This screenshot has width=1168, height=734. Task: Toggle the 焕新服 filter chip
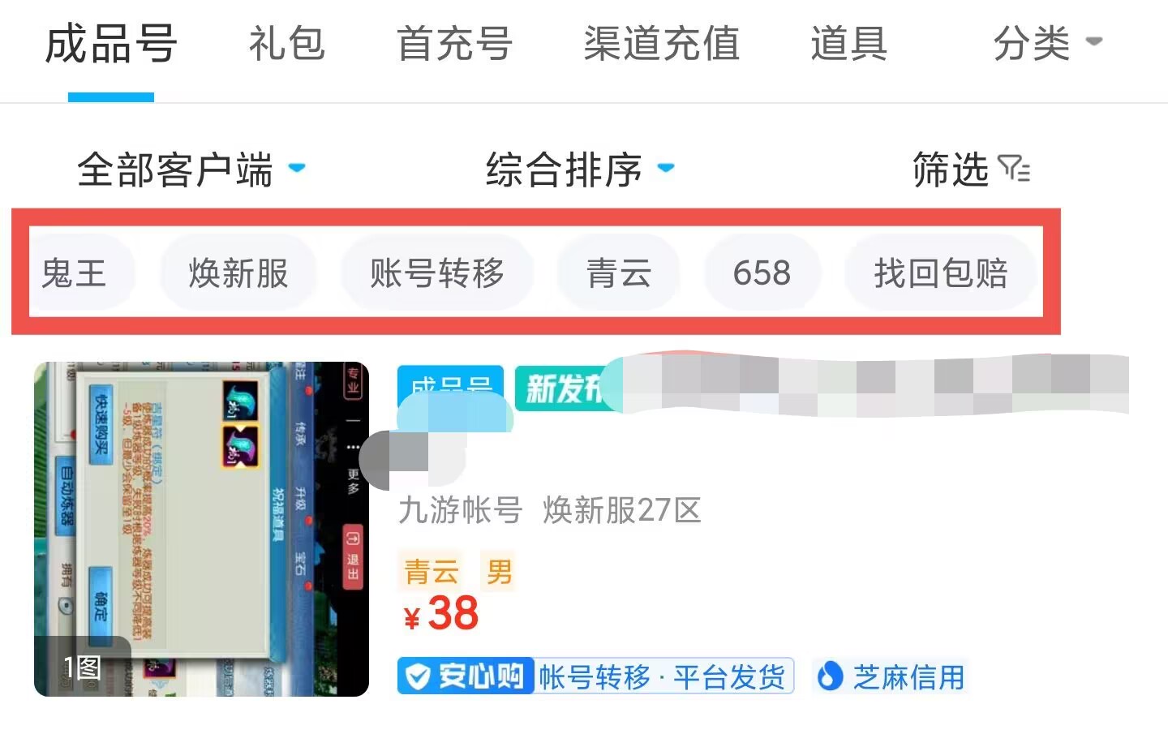[x=238, y=273]
